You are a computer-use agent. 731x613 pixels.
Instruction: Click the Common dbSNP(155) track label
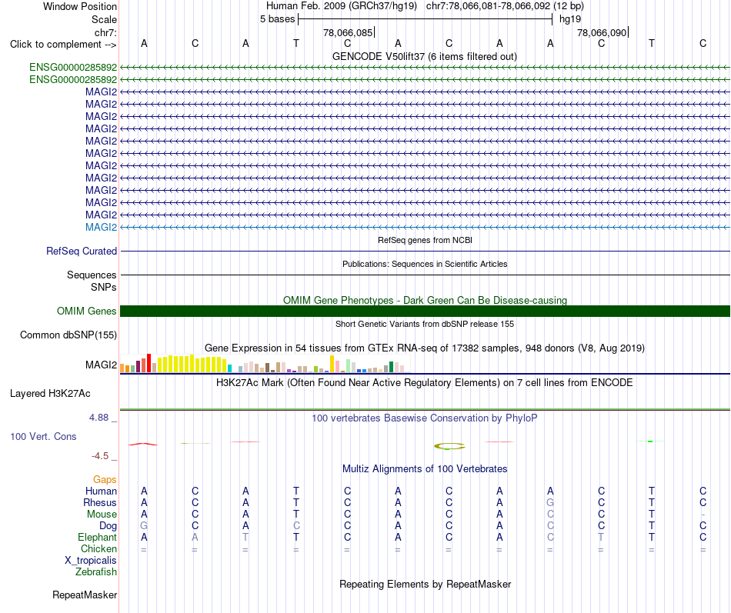[x=68, y=335]
